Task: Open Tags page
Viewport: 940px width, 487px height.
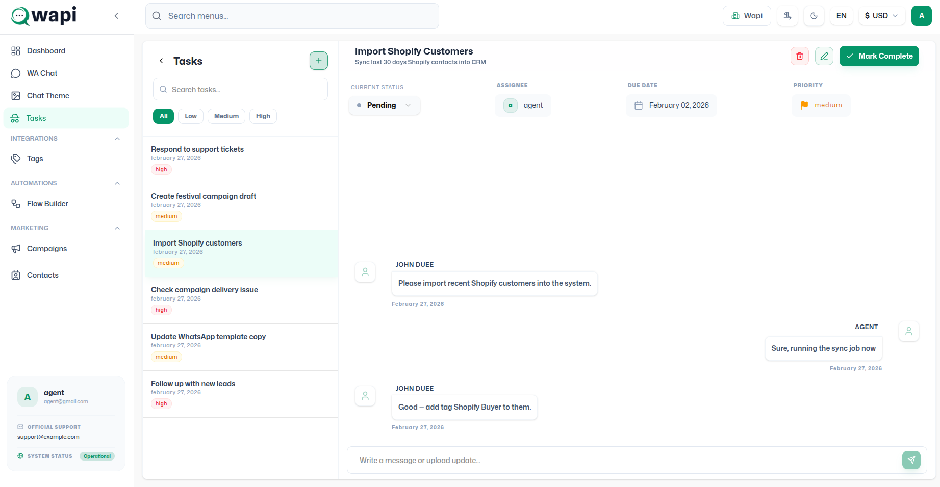Action: [66, 159]
